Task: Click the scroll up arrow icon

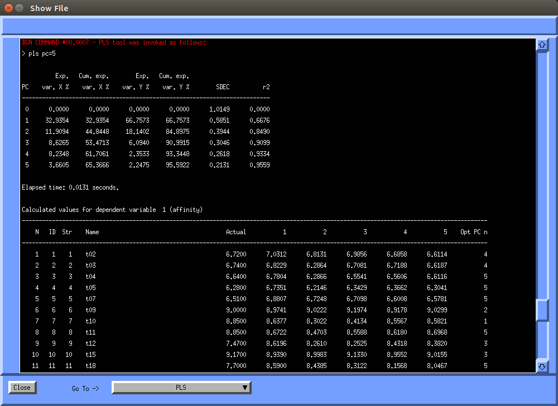Action: 541,45
